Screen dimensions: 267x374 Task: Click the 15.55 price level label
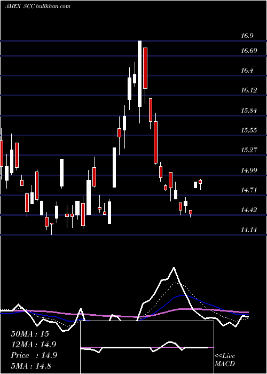pos(249,130)
